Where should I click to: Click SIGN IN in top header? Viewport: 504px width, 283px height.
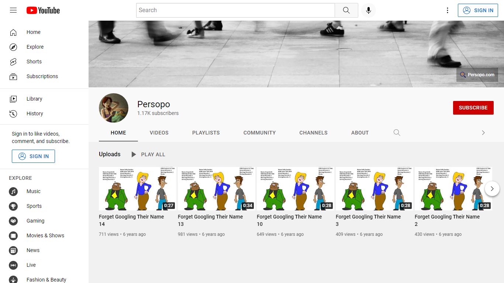[x=478, y=10]
